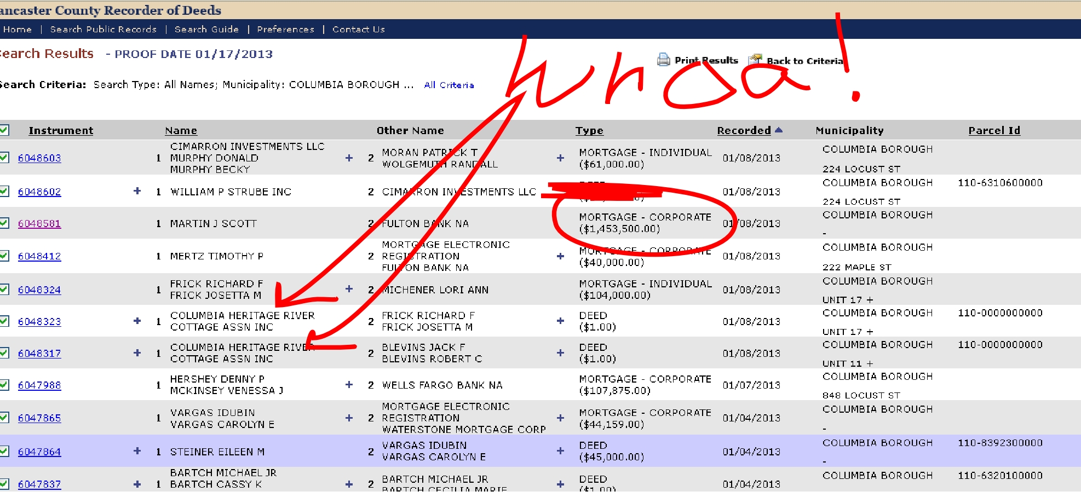Viewport: 1081px width, 503px height.
Task: Uncheck the select-all checkbox in header row
Action: [x=4, y=130]
